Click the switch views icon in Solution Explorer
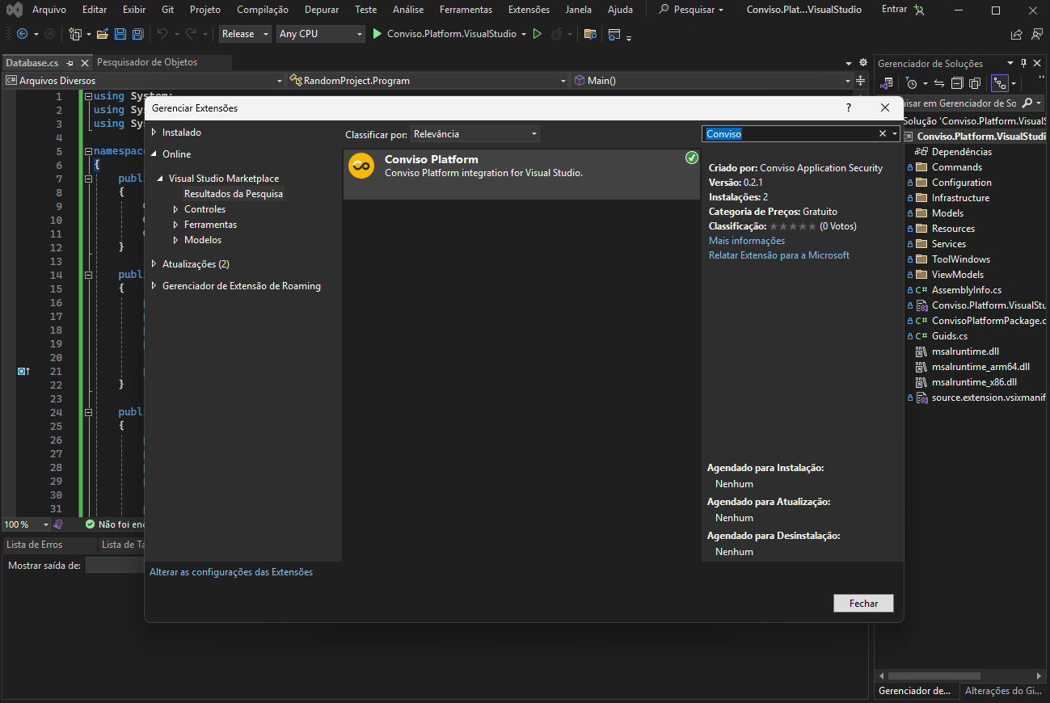Image resolution: width=1050 pixels, height=703 pixels. coord(887,83)
